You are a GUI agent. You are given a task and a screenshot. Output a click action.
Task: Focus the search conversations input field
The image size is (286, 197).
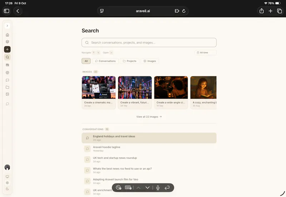tap(149, 43)
